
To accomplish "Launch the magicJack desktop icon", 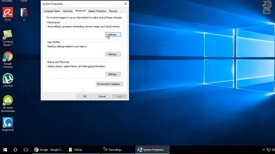I will (8, 124).
